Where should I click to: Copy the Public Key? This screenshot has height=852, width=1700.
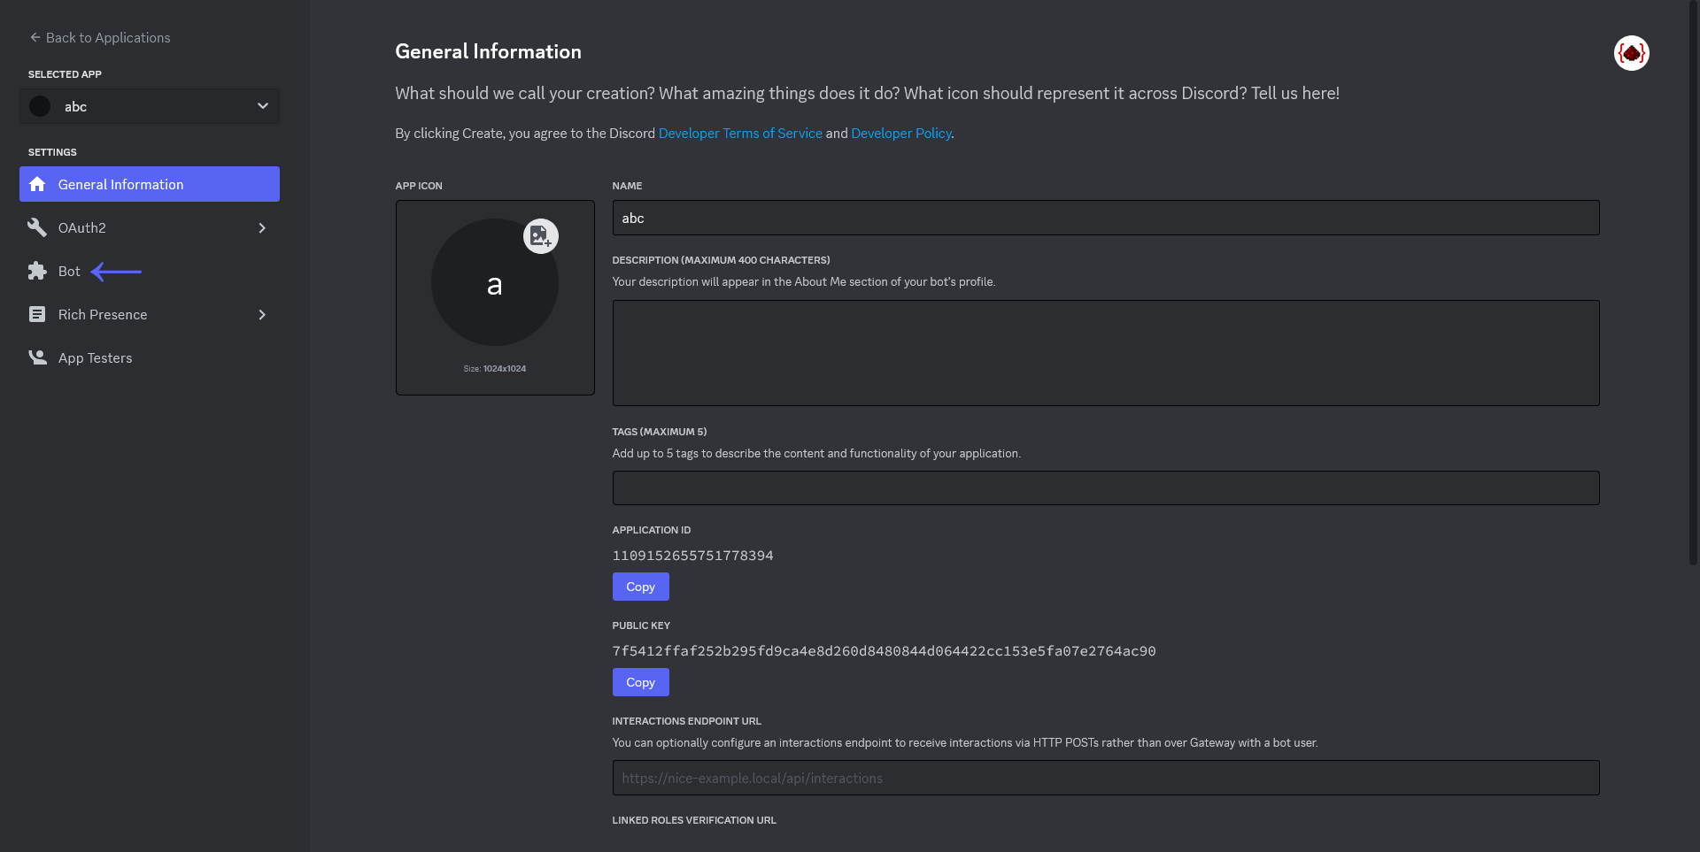(x=640, y=682)
